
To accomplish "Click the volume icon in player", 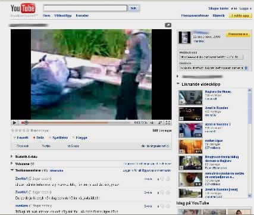I will click(152, 123).
